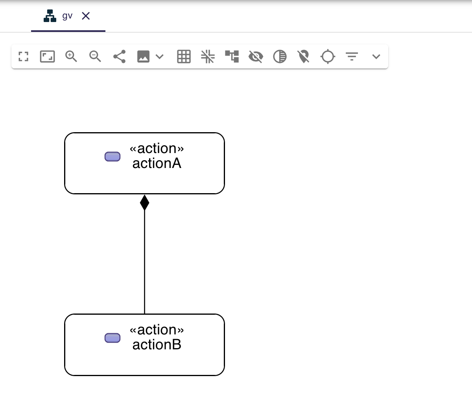Viewport: 472px width, 417px height.
Task: Export the diagram as an image
Action: pos(143,57)
